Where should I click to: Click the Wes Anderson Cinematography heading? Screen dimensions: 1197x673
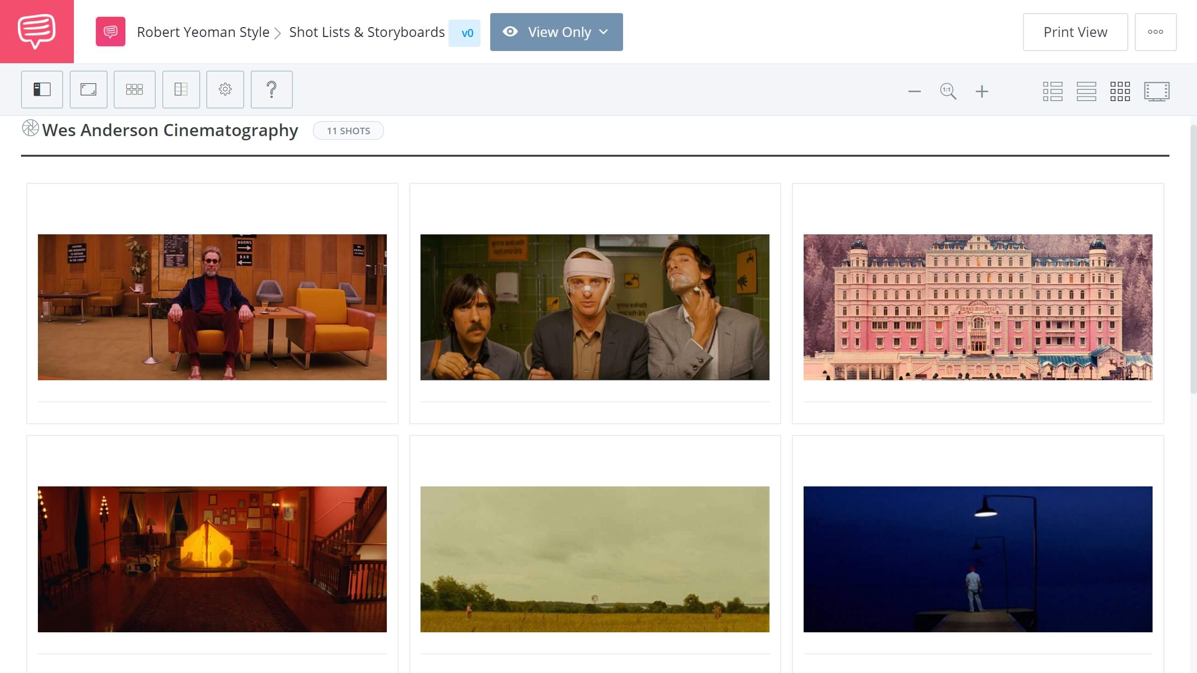click(x=170, y=130)
